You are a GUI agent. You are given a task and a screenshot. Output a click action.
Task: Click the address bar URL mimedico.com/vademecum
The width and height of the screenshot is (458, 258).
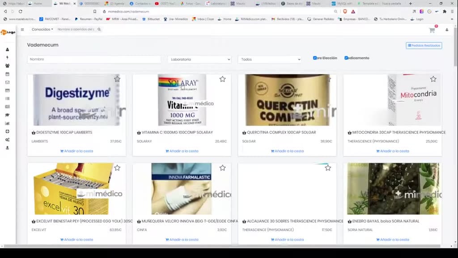(x=128, y=11)
